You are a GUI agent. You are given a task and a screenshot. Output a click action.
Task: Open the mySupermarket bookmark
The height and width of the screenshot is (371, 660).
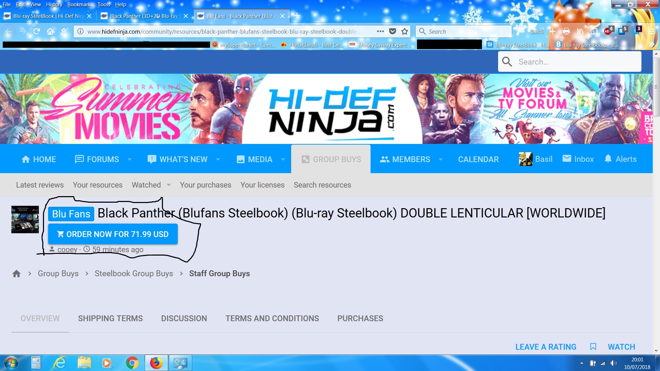(x=244, y=45)
